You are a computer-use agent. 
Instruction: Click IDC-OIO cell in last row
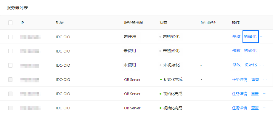tap(63, 108)
